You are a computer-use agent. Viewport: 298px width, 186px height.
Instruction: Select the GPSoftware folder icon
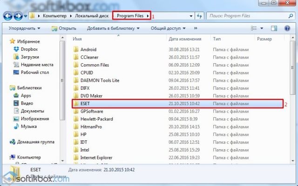tap(76, 111)
